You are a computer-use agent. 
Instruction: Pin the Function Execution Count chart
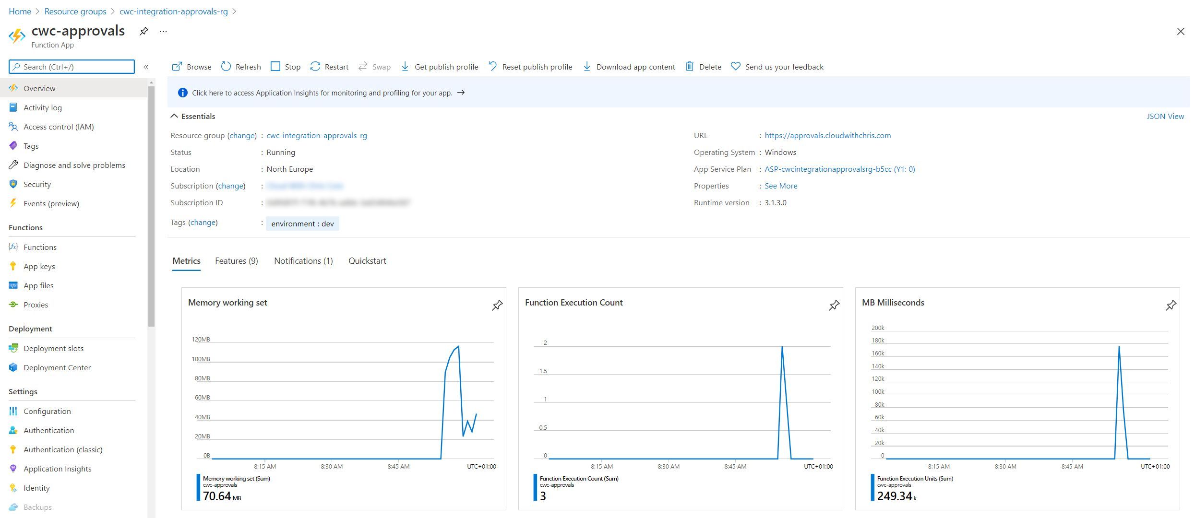point(834,305)
